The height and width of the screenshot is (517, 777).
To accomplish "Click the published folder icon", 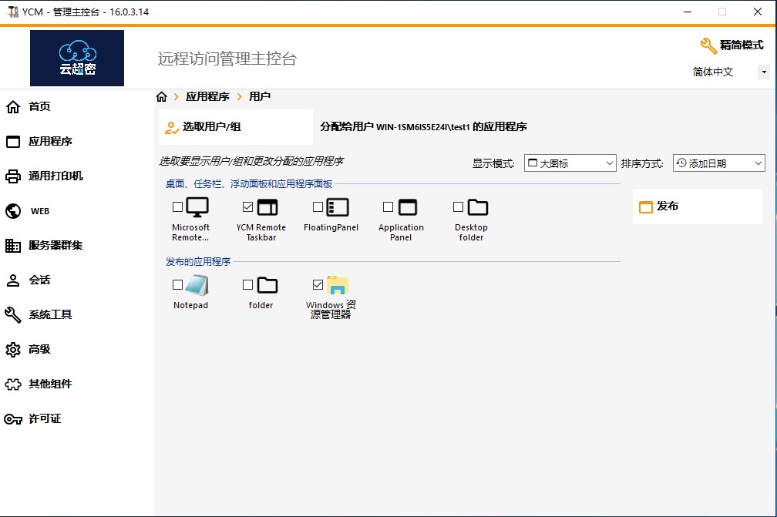I will (x=267, y=285).
